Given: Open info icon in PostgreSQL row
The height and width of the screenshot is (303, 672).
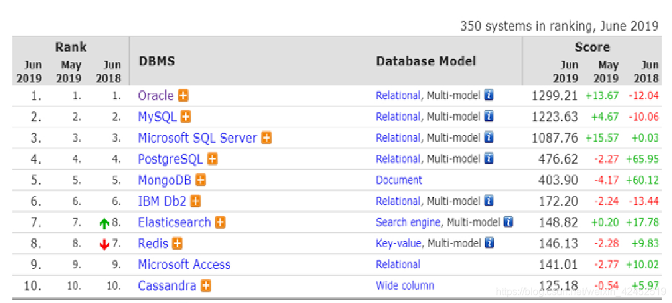Looking at the screenshot, I should pos(489,159).
